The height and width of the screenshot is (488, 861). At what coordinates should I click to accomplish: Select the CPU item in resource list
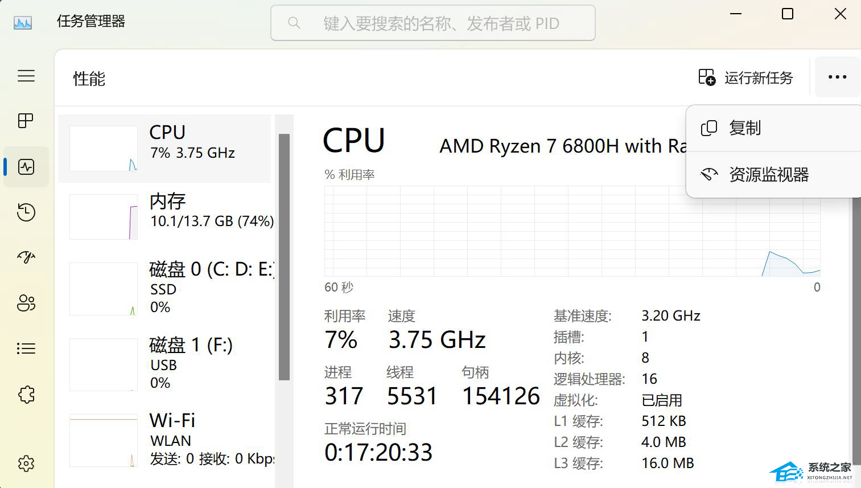pos(165,149)
